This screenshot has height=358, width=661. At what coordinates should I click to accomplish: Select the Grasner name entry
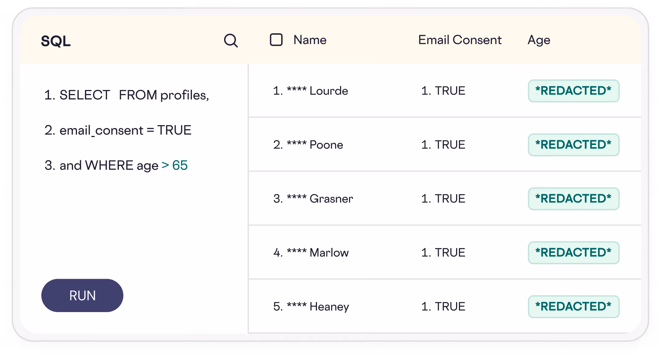click(313, 199)
